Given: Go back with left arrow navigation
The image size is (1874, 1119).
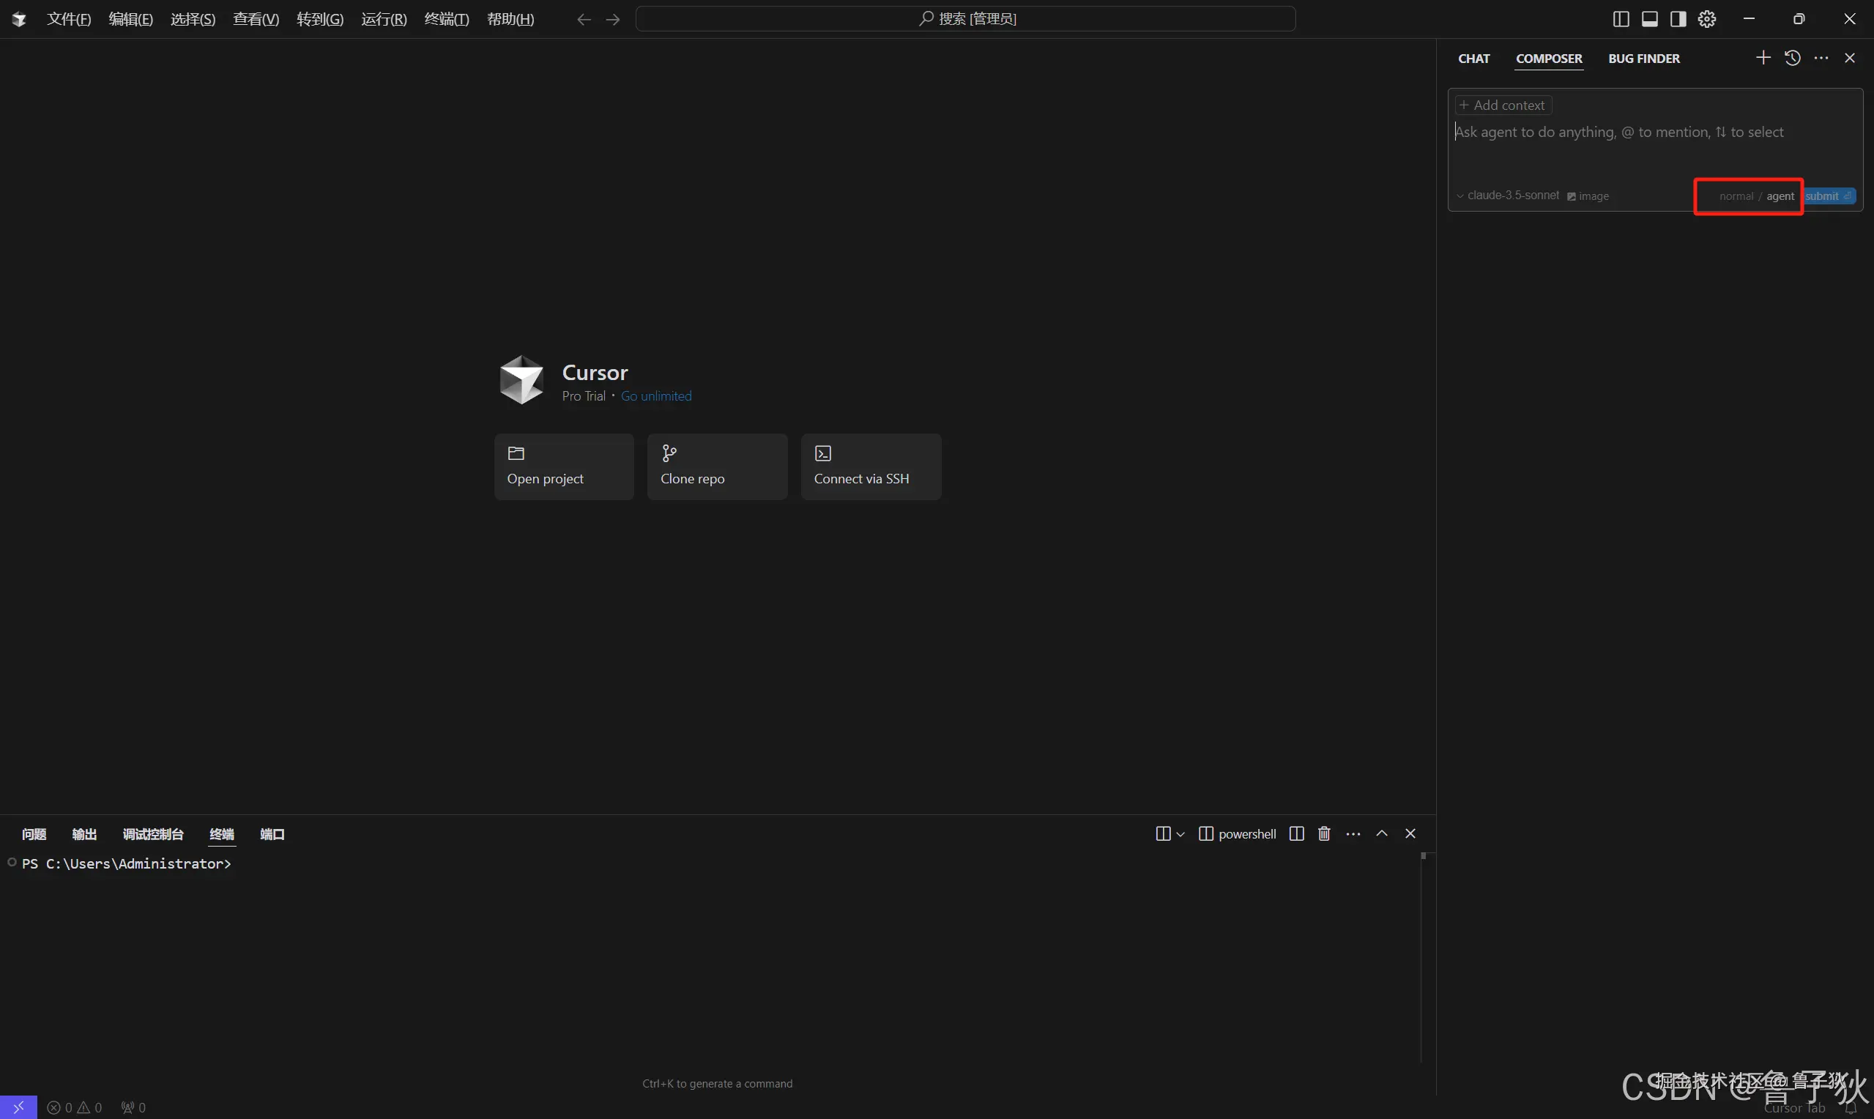Looking at the screenshot, I should coord(584,20).
